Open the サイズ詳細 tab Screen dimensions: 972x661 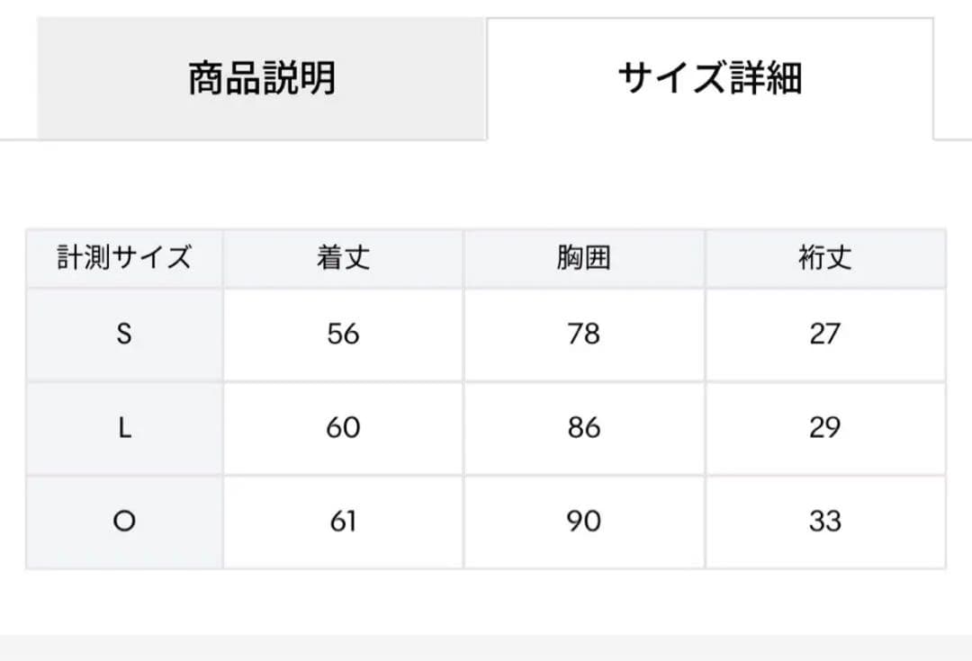click(711, 76)
